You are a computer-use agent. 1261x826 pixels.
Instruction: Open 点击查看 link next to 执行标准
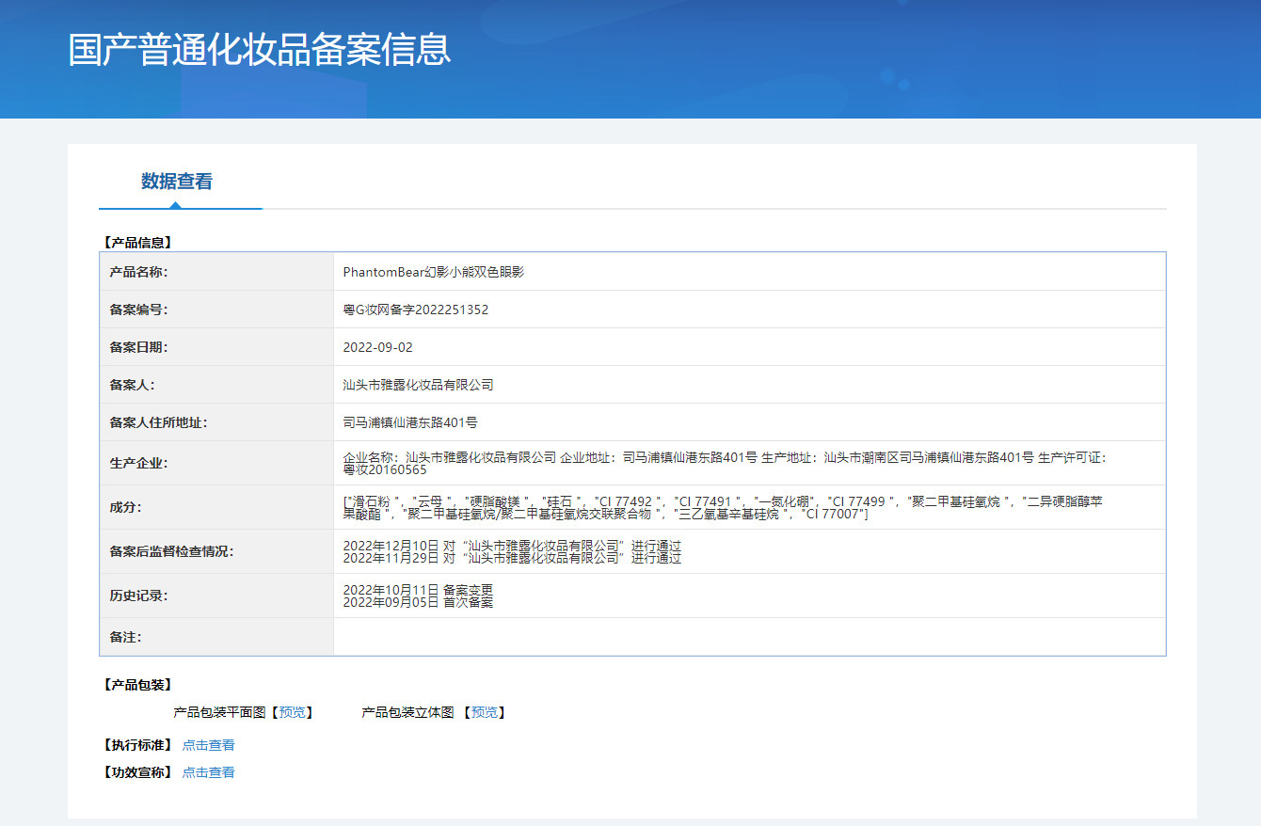[208, 745]
